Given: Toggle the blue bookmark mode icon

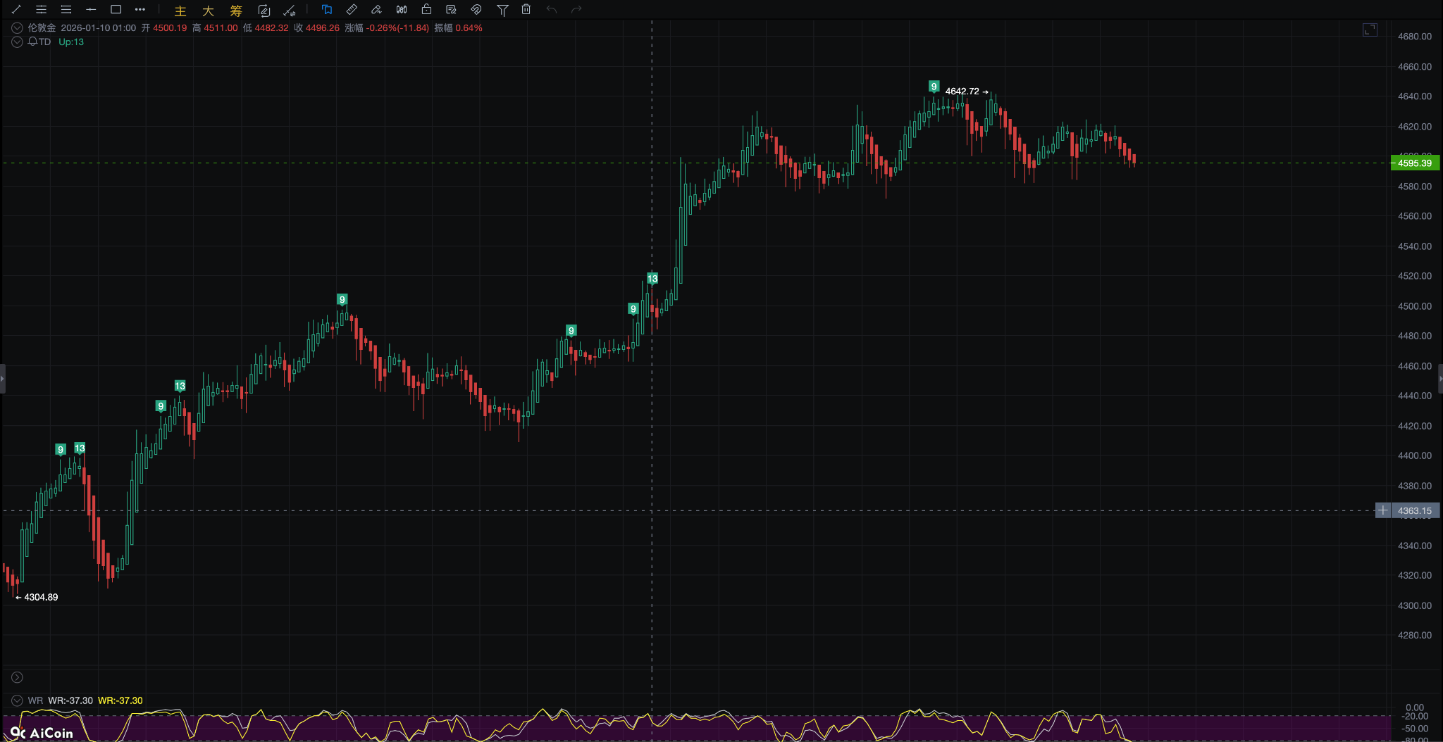Looking at the screenshot, I should point(326,10).
